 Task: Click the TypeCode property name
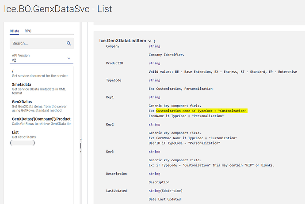point(114,80)
